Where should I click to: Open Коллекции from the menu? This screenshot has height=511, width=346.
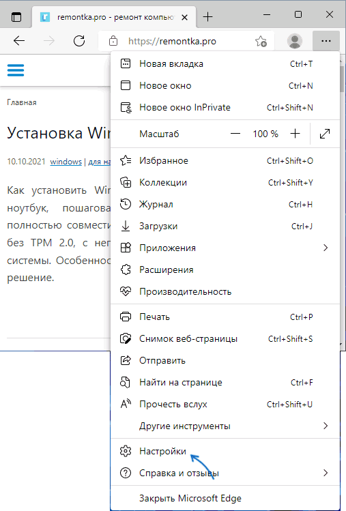coord(225,183)
